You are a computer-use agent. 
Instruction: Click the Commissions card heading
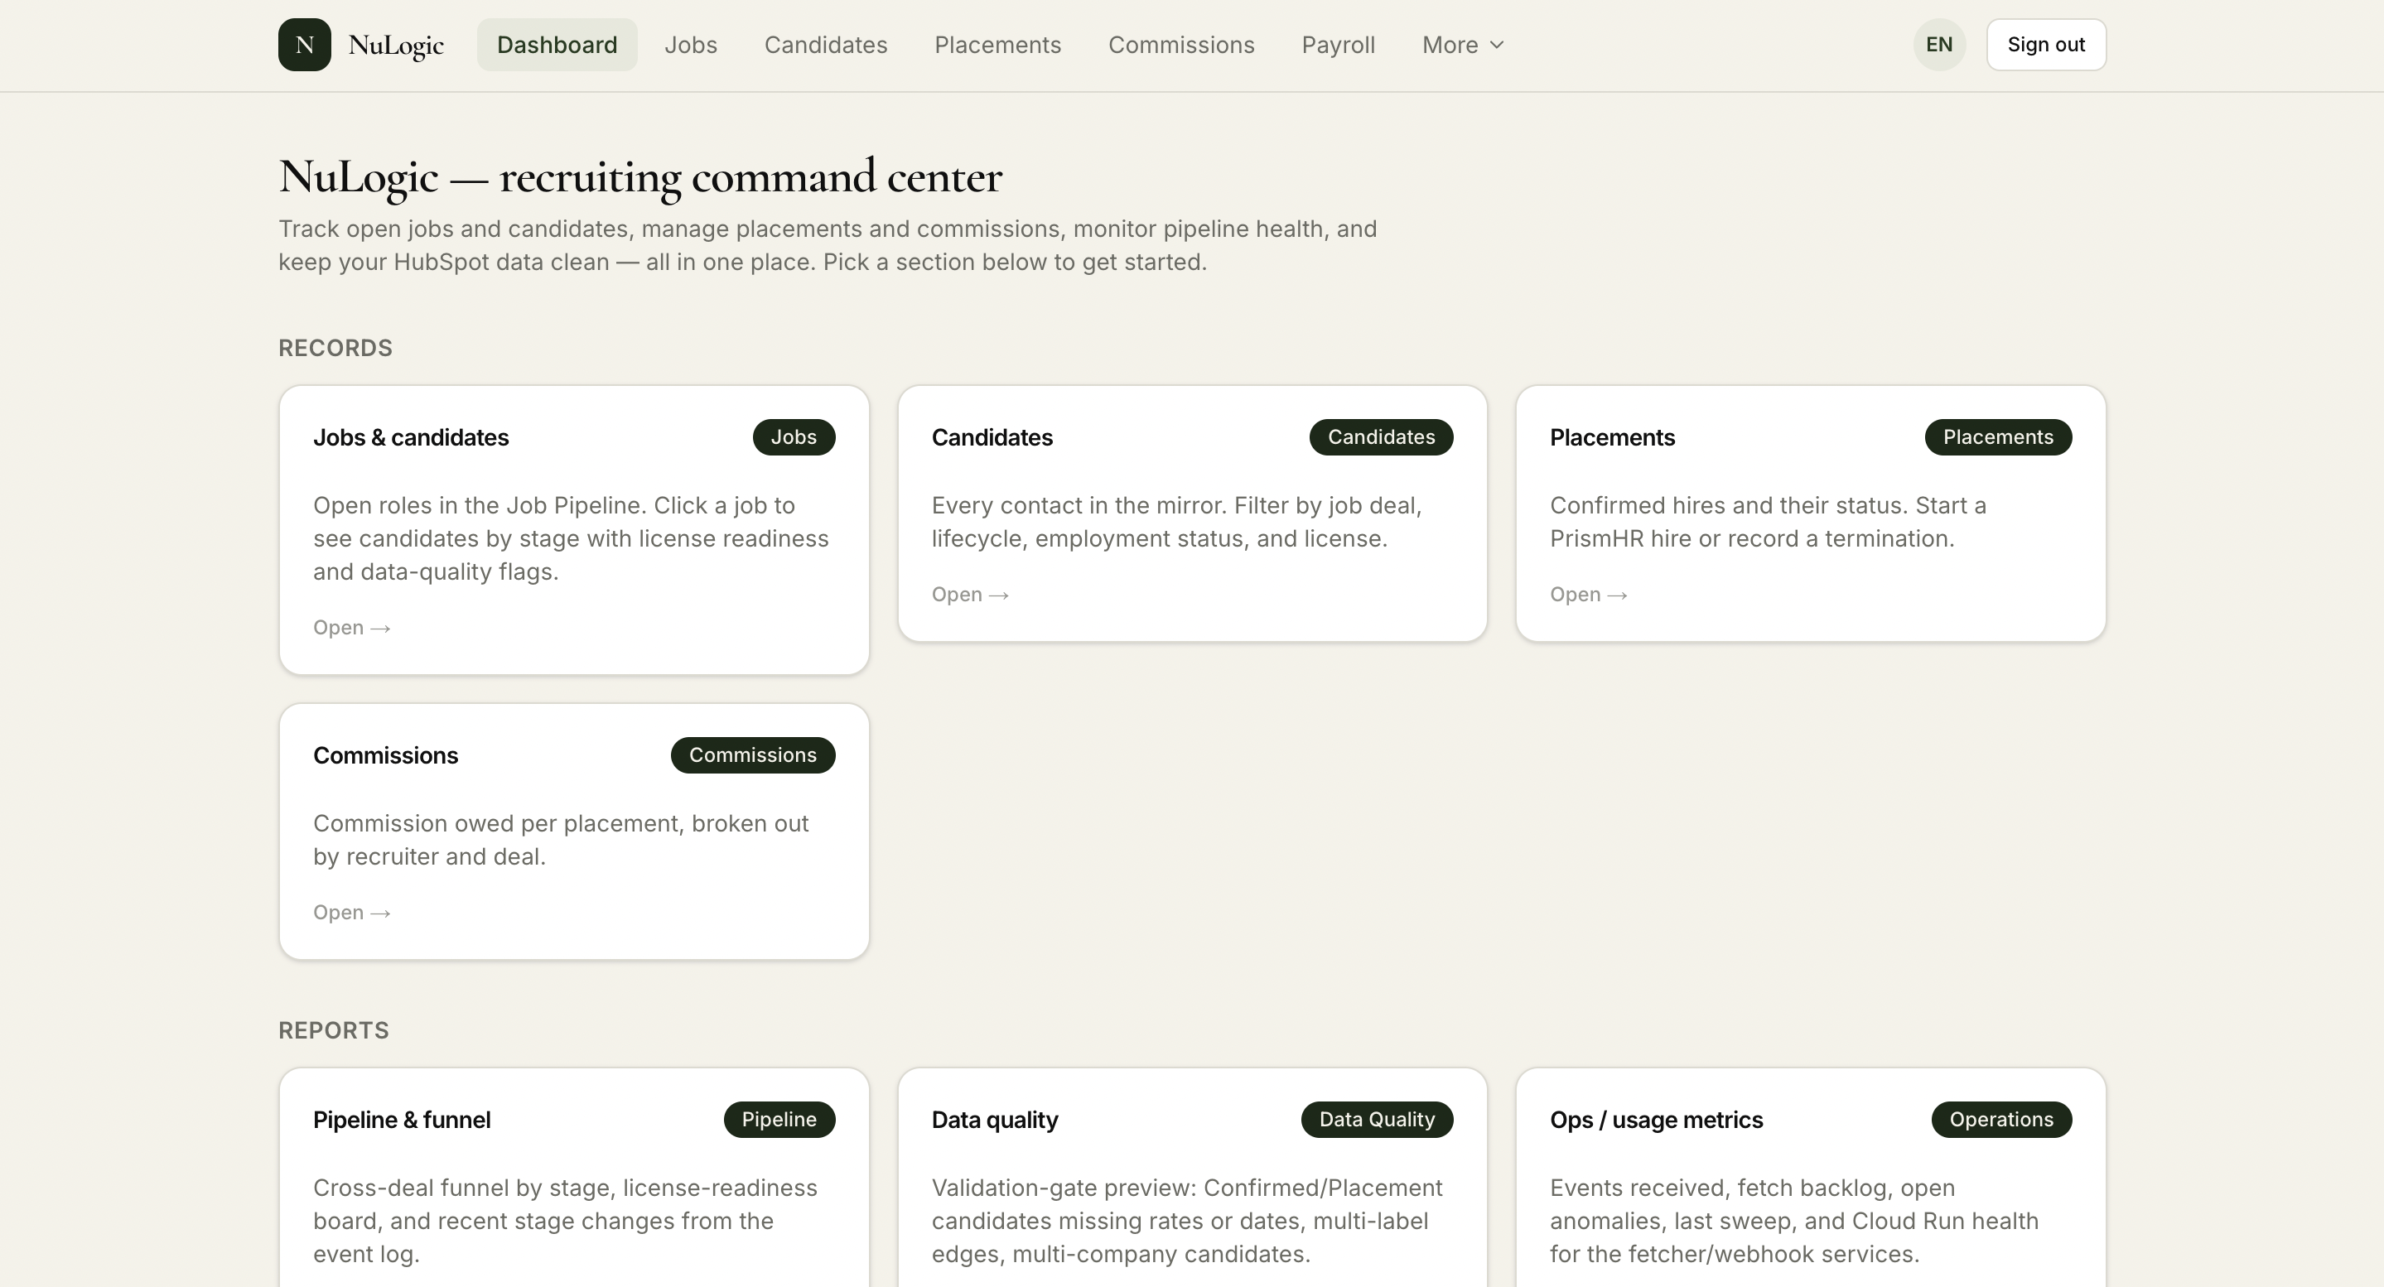[x=385, y=756]
